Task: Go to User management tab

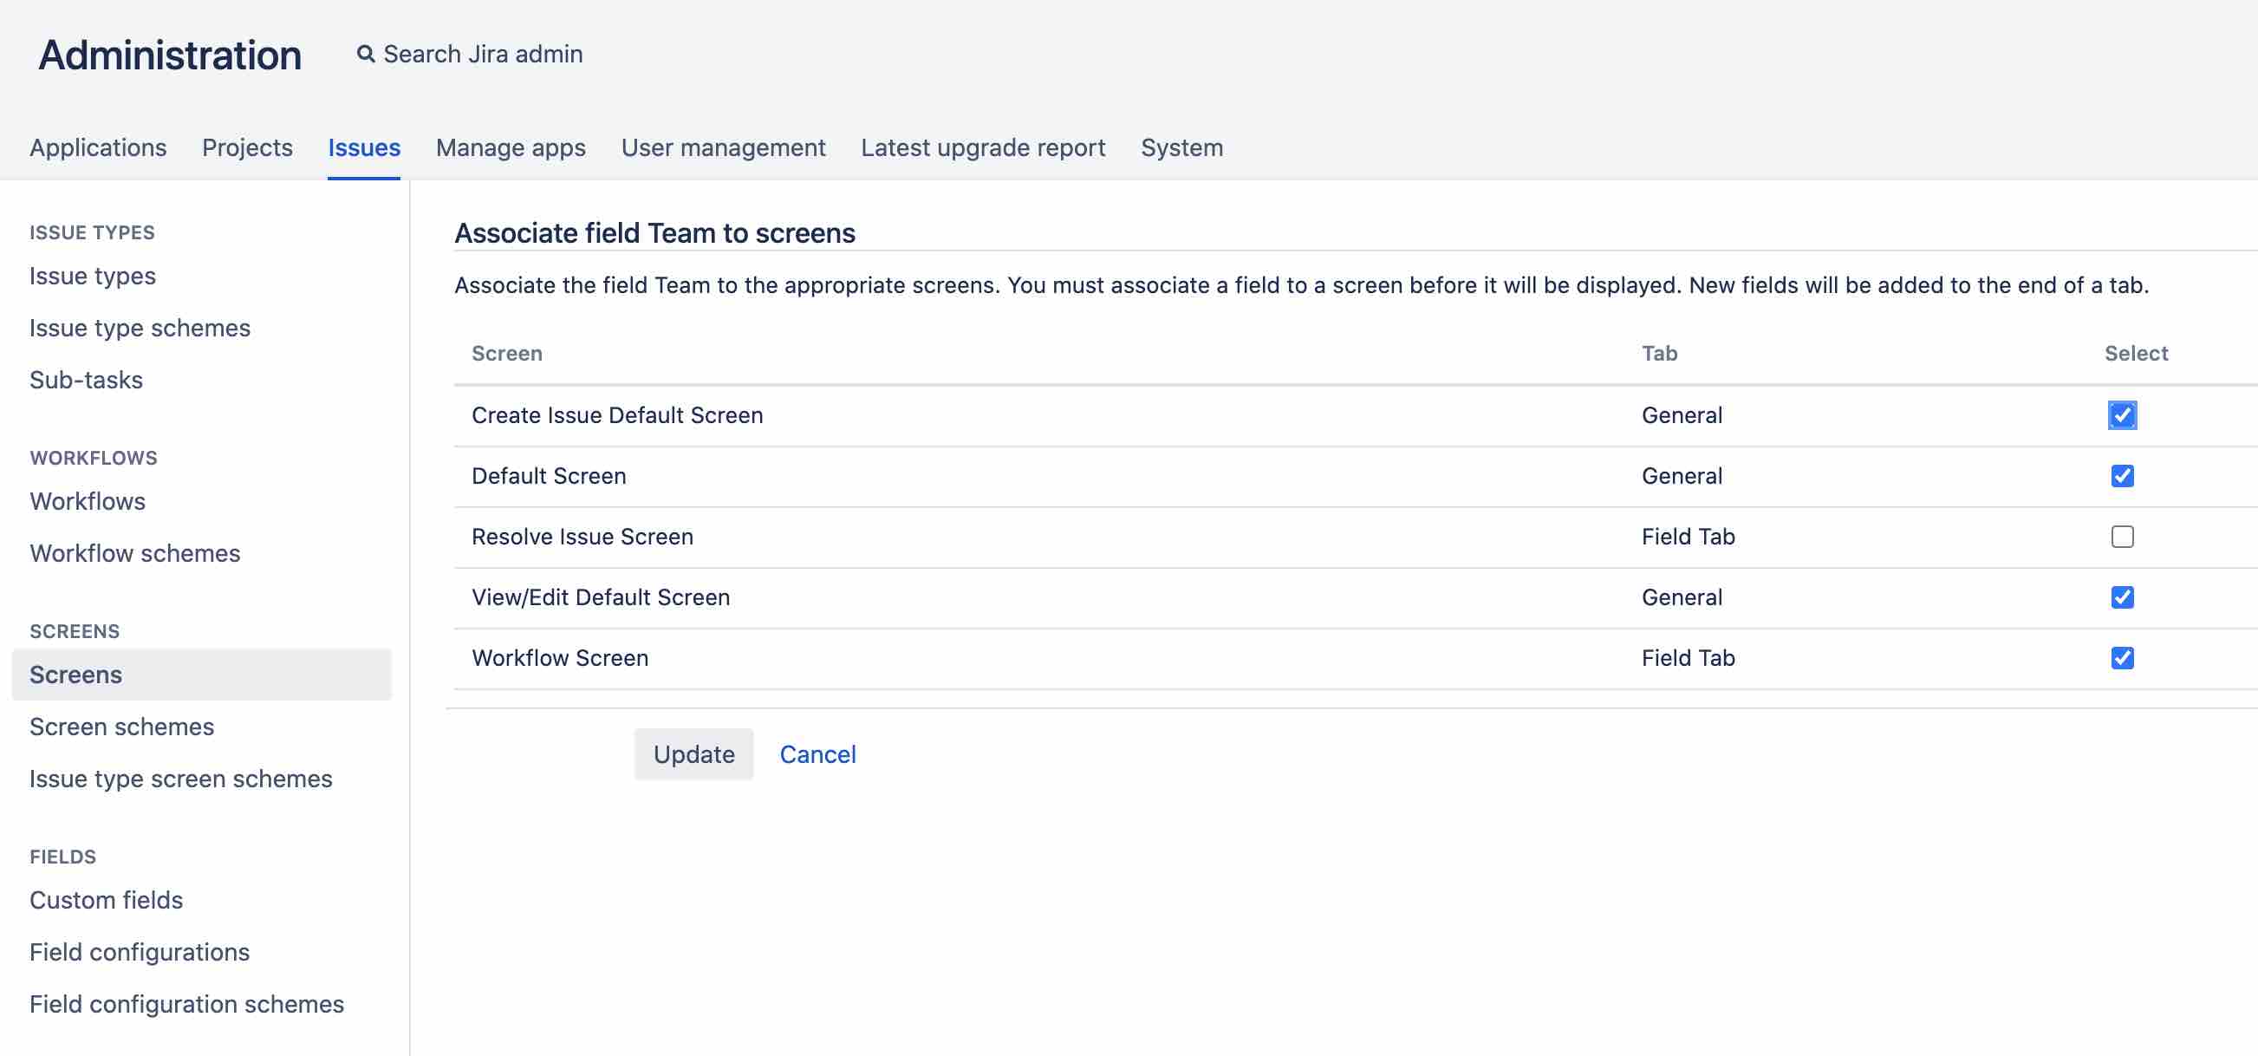Action: 723,147
